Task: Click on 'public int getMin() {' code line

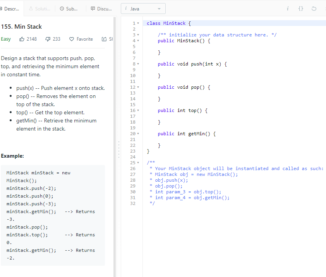Action: point(187,134)
